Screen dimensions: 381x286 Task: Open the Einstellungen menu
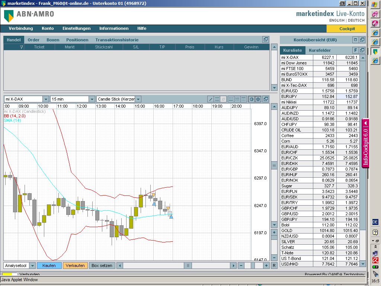tap(76, 28)
